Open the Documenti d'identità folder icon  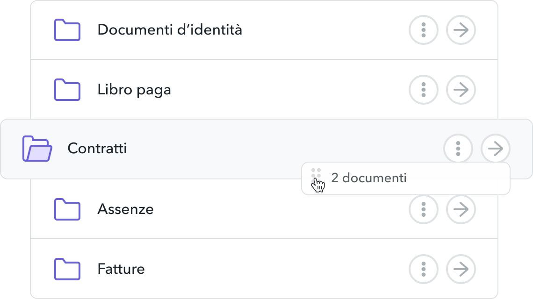point(67,30)
